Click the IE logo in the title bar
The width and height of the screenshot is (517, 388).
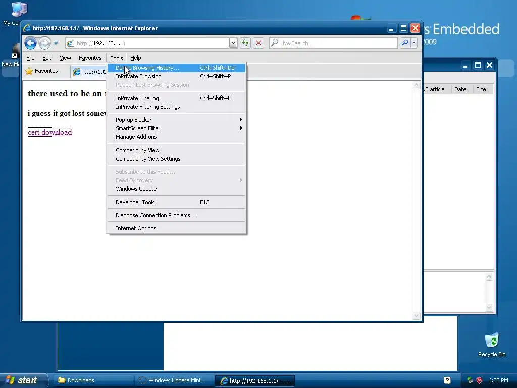[27, 28]
